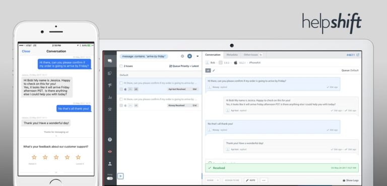Screen dimensions: 387x186
Task: Check the first issue's checkbox
Action: 121,83
